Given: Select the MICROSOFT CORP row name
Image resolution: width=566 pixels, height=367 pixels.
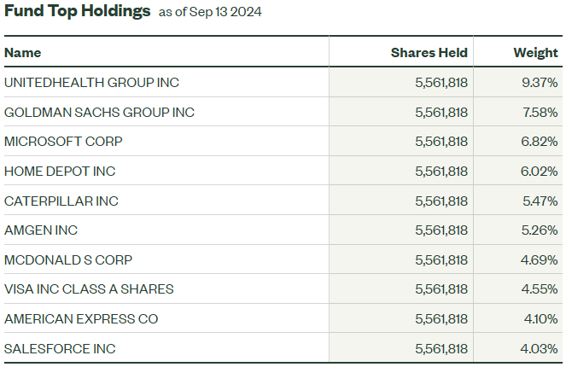Looking at the screenshot, I should [62, 142].
